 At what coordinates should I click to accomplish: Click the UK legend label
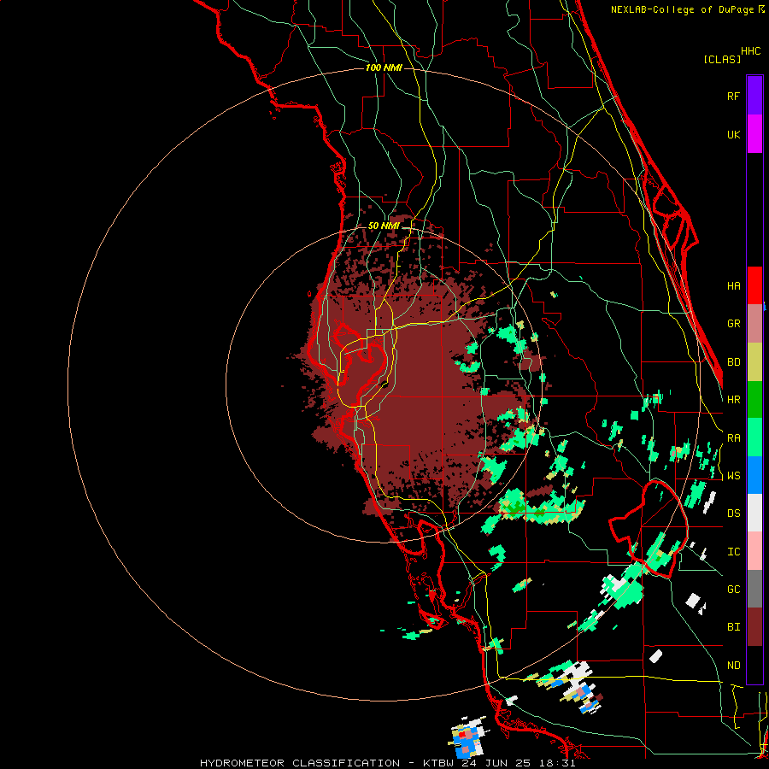pos(733,134)
